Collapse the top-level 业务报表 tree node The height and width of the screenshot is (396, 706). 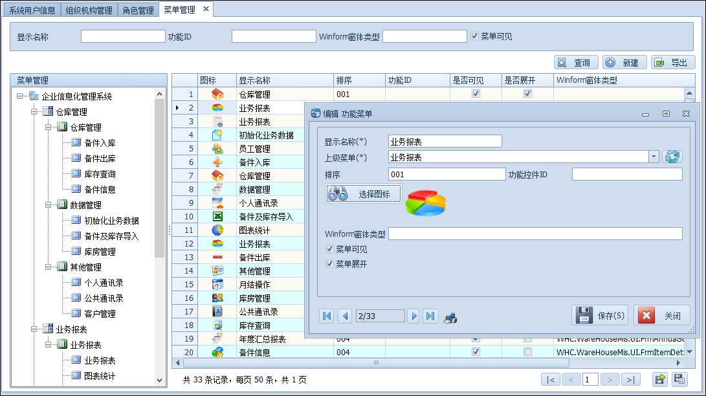[34, 329]
